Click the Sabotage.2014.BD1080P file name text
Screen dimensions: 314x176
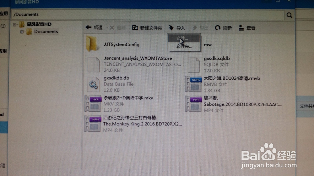pyautogui.click(x=243, y=104)
